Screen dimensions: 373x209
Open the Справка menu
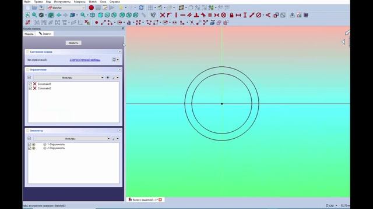pos(115,2)
